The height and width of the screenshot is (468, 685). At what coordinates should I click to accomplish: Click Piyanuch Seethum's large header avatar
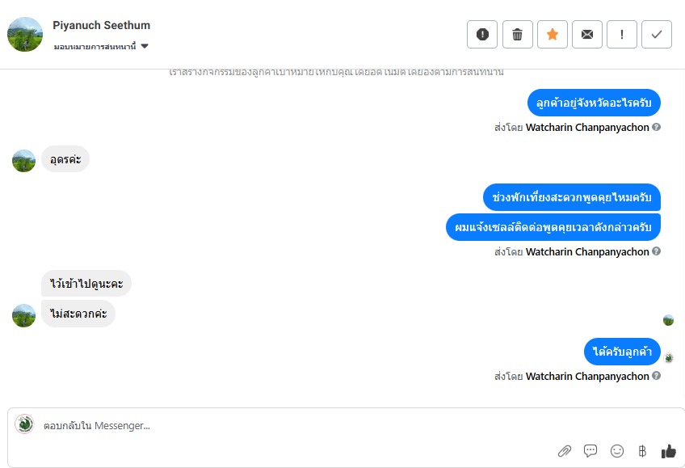(x=25, y=34)
